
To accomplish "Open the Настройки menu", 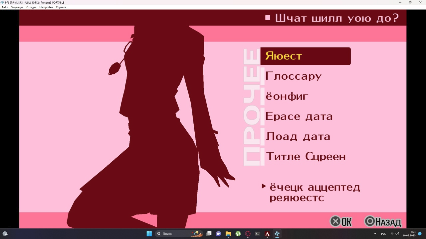I will tap(46, 7).
